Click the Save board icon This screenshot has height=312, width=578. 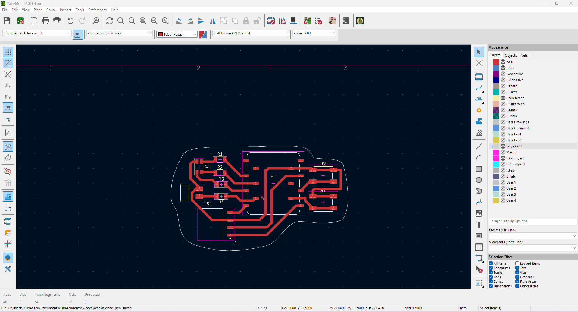(x=7, y=21)
